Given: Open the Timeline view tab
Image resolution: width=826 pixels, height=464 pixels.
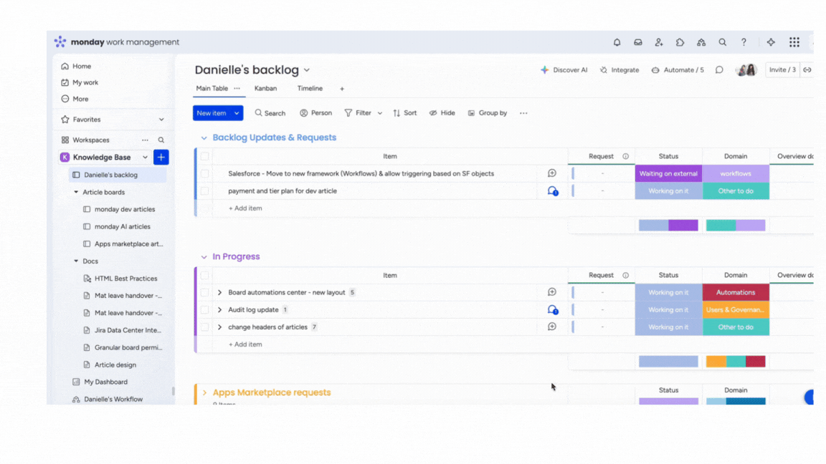Looking at the screenshot, I should click(x=310, y=88).
